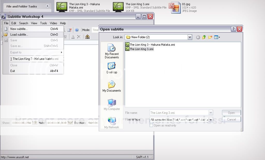Choose Exit from the File menu
Image resolution: width=265 pixels, height=160 pixels.
pyautogui.click(x=33, y=71)
